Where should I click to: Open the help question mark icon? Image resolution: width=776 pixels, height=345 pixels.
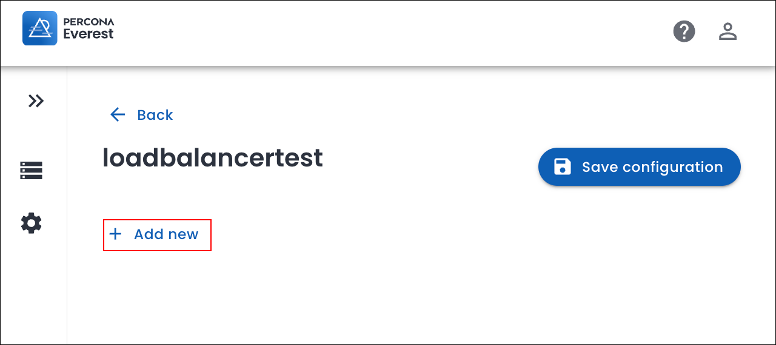coord(684,31)
